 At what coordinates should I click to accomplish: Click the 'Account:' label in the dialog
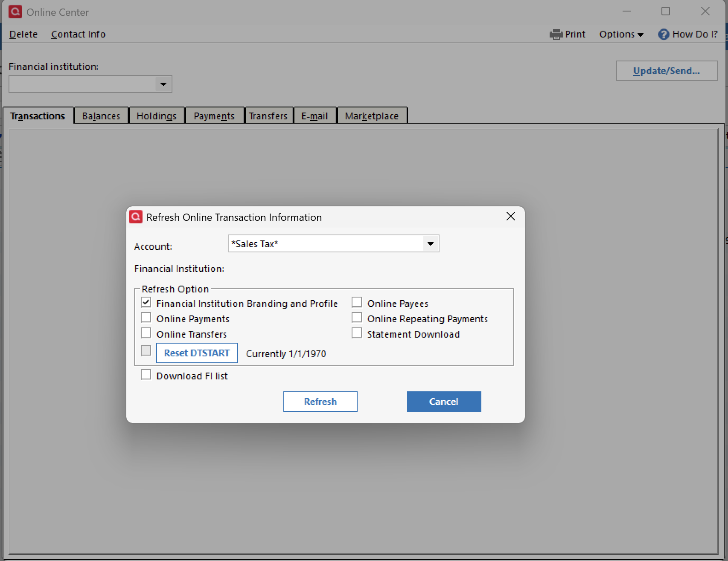[153, 246]
